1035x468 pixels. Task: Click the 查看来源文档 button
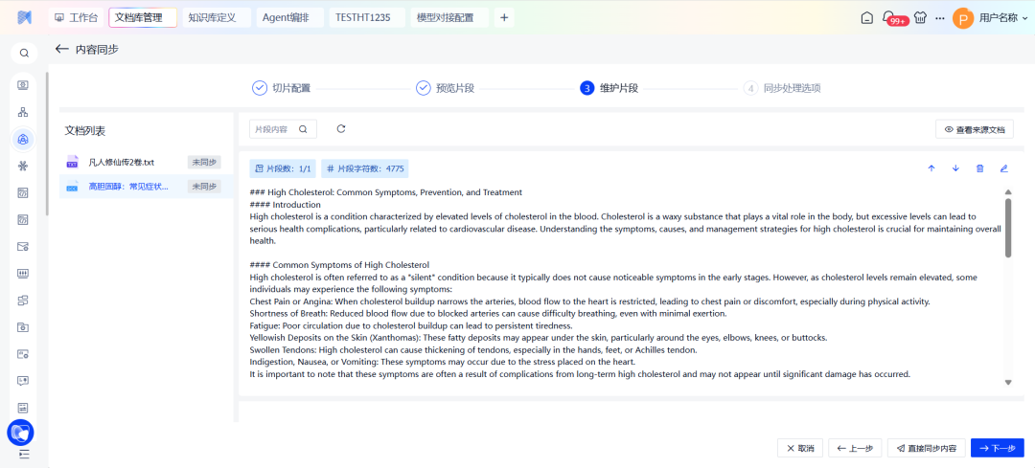click(x=975, y=129)
